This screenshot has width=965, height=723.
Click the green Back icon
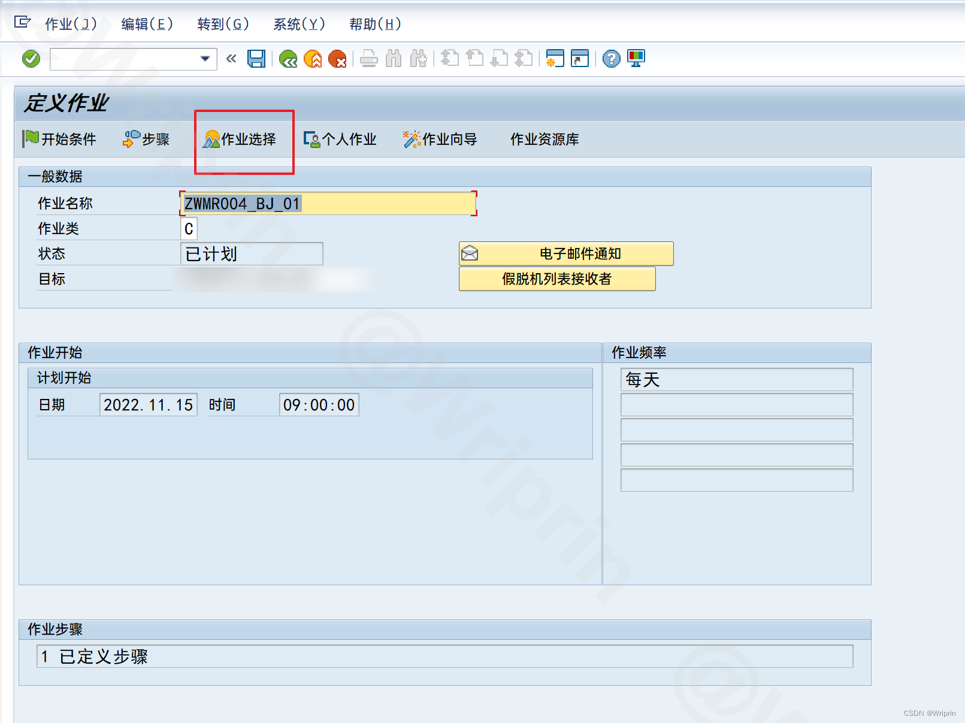click(288, 59)
